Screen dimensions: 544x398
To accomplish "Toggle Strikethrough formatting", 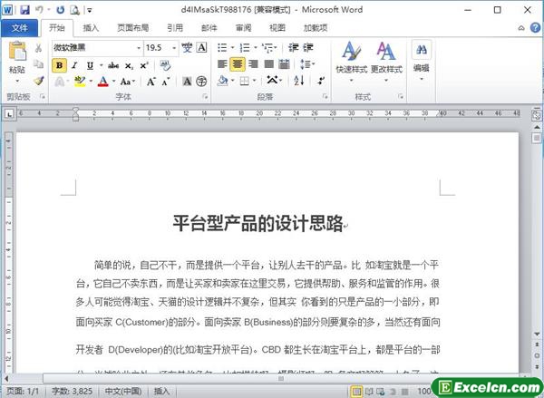I will click(113, 65).
